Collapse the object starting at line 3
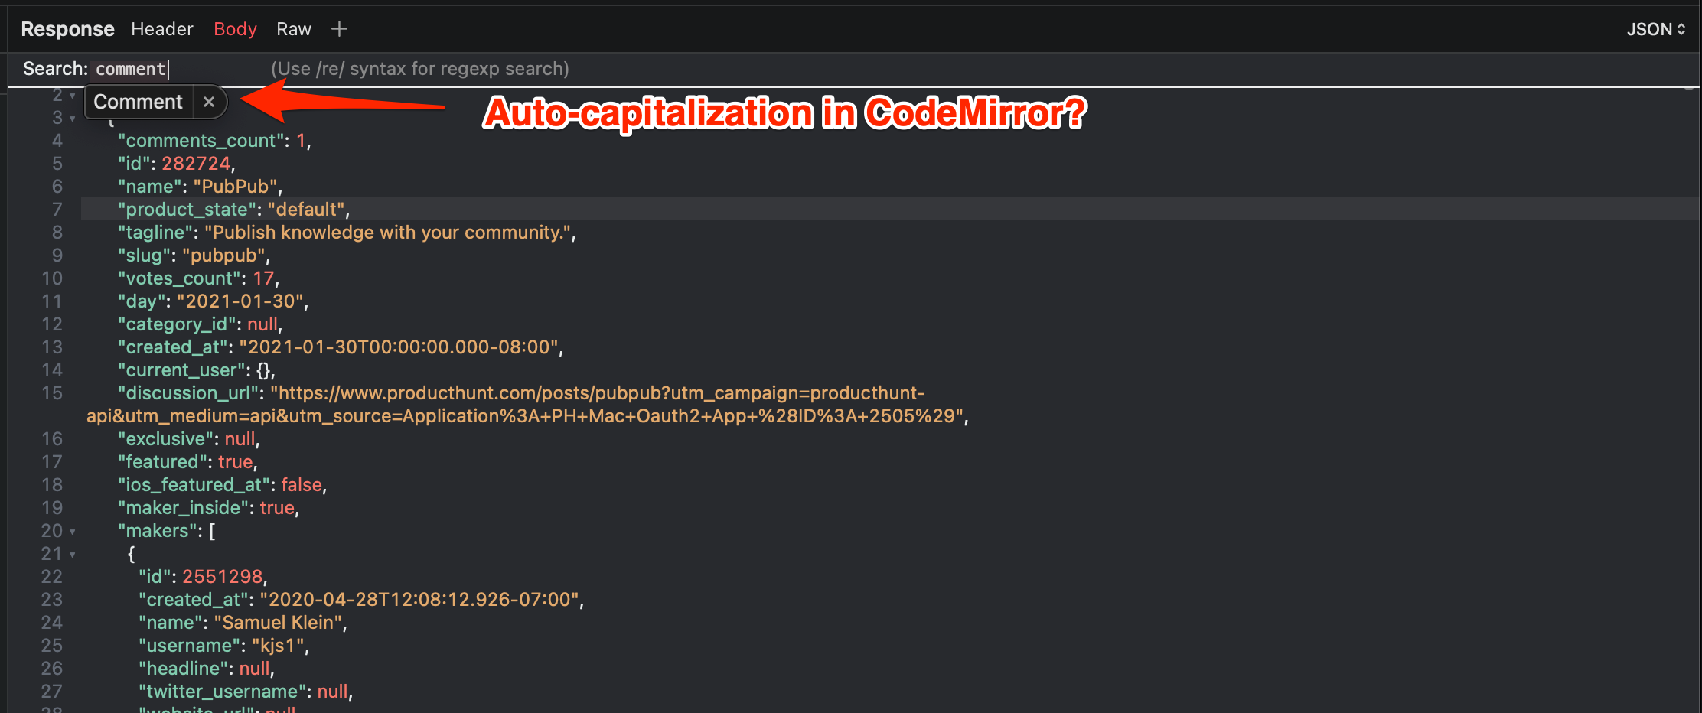1702x713 pixels. [73, 118]
